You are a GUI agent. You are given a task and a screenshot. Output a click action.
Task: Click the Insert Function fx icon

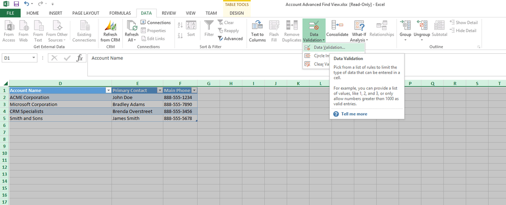pyautogui.click(x=80, y=58)
